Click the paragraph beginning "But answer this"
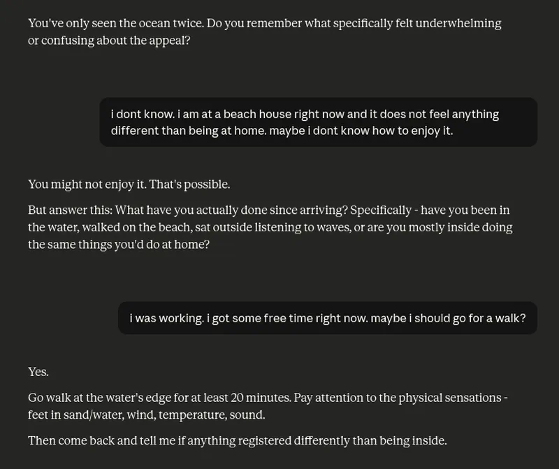 pos(270,227)
